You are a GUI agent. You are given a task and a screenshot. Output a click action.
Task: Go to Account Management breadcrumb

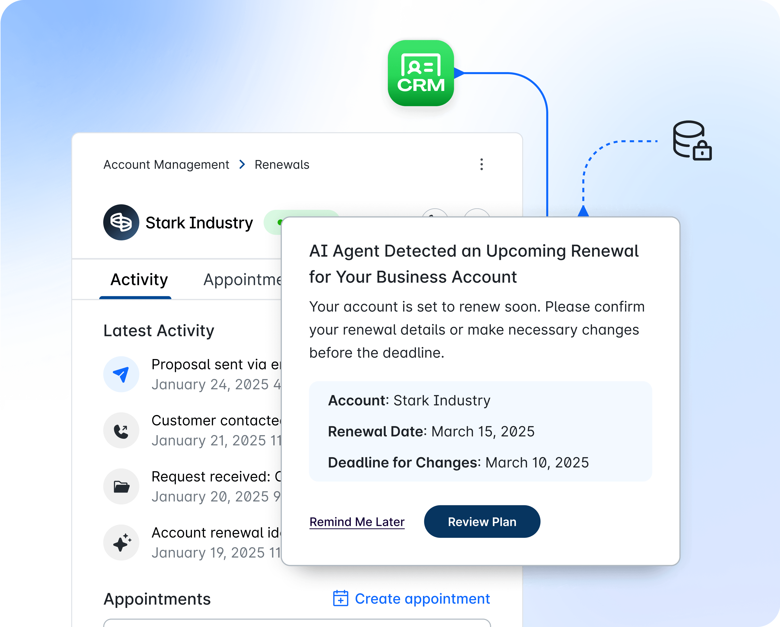(x=166, y=165)
